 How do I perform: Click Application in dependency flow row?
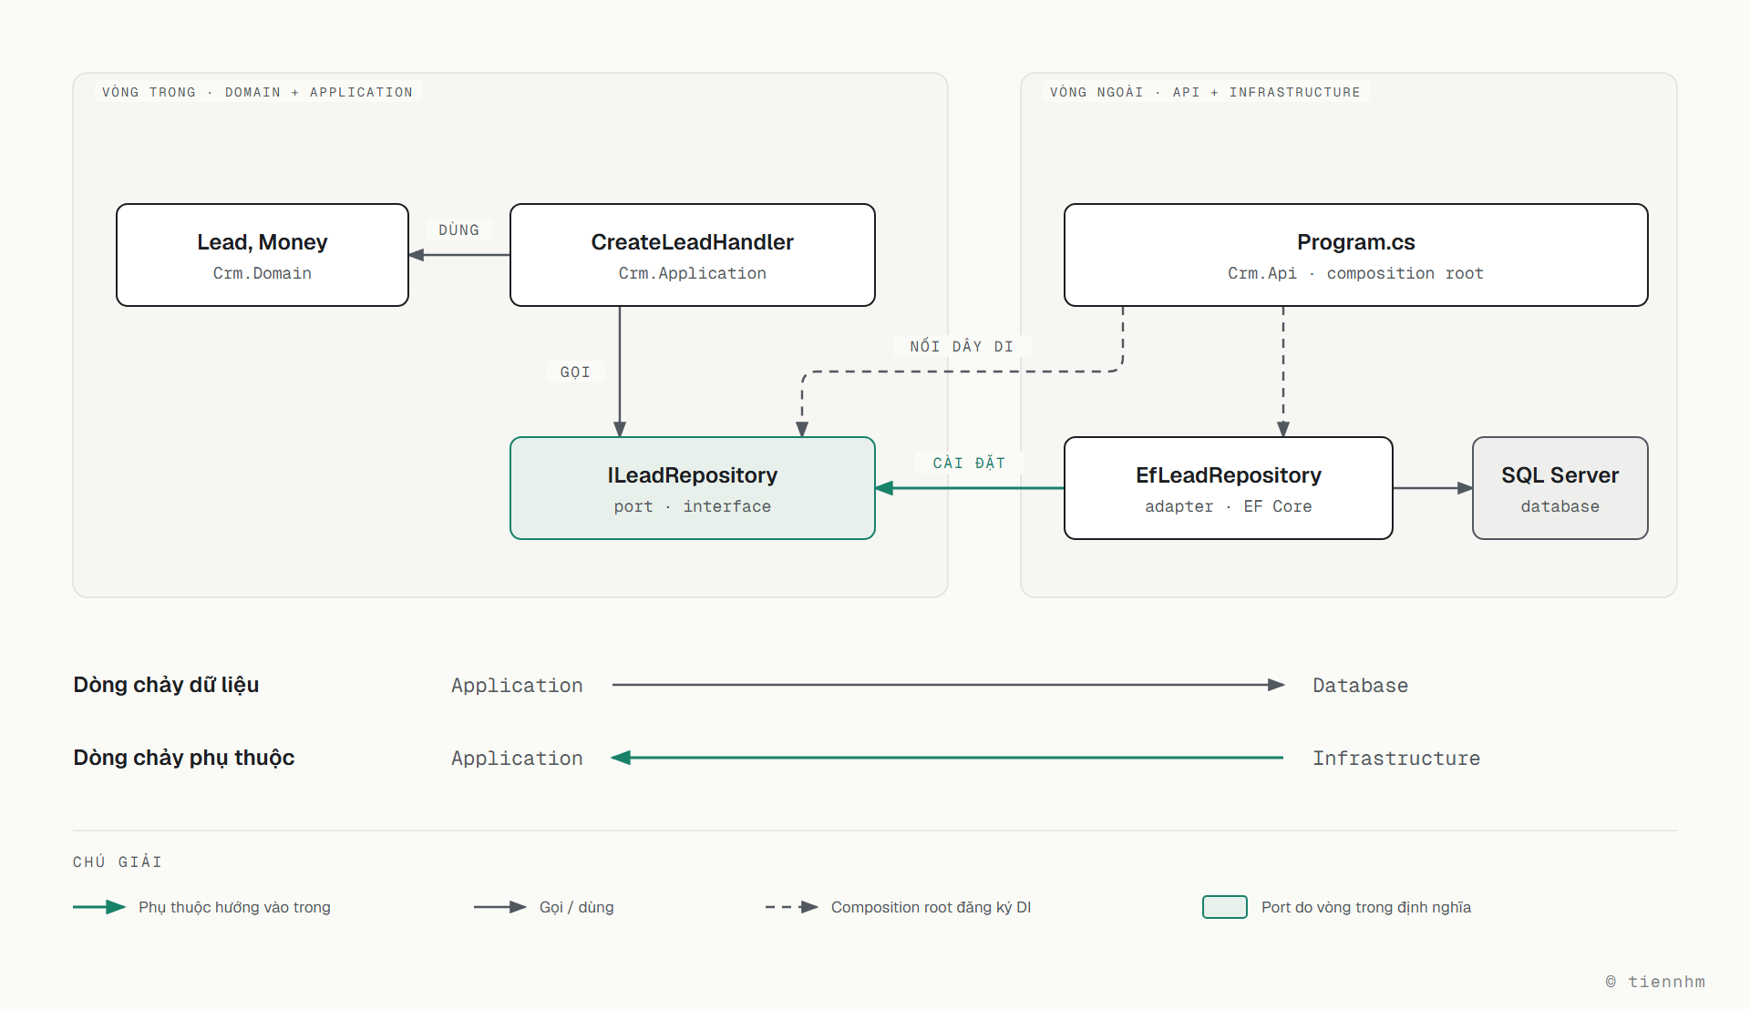click(x=517, y=759)
